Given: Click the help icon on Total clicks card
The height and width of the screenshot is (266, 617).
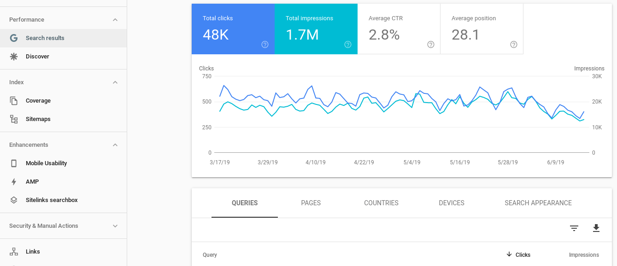Looking at the screenshot, I should pyautogui.click(x=265, y=45).
